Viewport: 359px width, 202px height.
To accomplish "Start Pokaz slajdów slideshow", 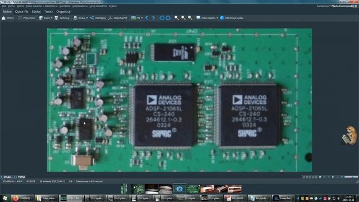I will (206, 18).
